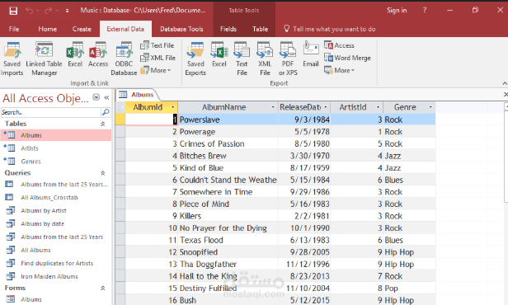This screenshot has height=305, width=508.
Task: Click Tell me what you want to do
Action: (x=330, y=29)
